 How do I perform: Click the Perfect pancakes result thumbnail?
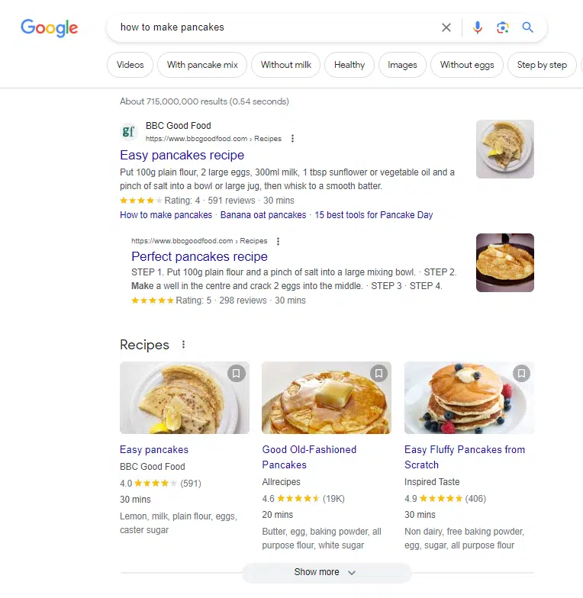pyautogui.click(x=504, y=262)
